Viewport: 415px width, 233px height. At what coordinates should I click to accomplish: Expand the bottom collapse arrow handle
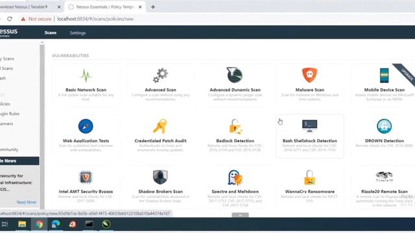(240, 215)
